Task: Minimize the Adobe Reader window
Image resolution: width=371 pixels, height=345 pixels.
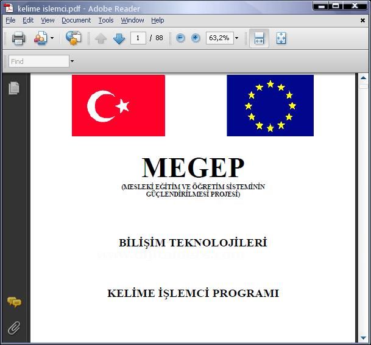Action: pyautogui.click(x=321, y=5)
